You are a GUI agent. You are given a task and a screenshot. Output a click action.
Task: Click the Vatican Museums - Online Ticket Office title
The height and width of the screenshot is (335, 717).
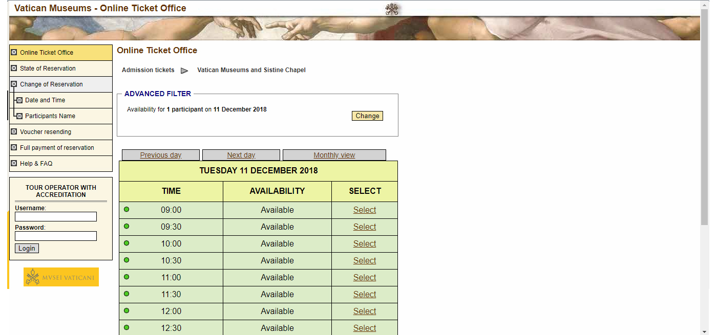click(x=100, y=8)
